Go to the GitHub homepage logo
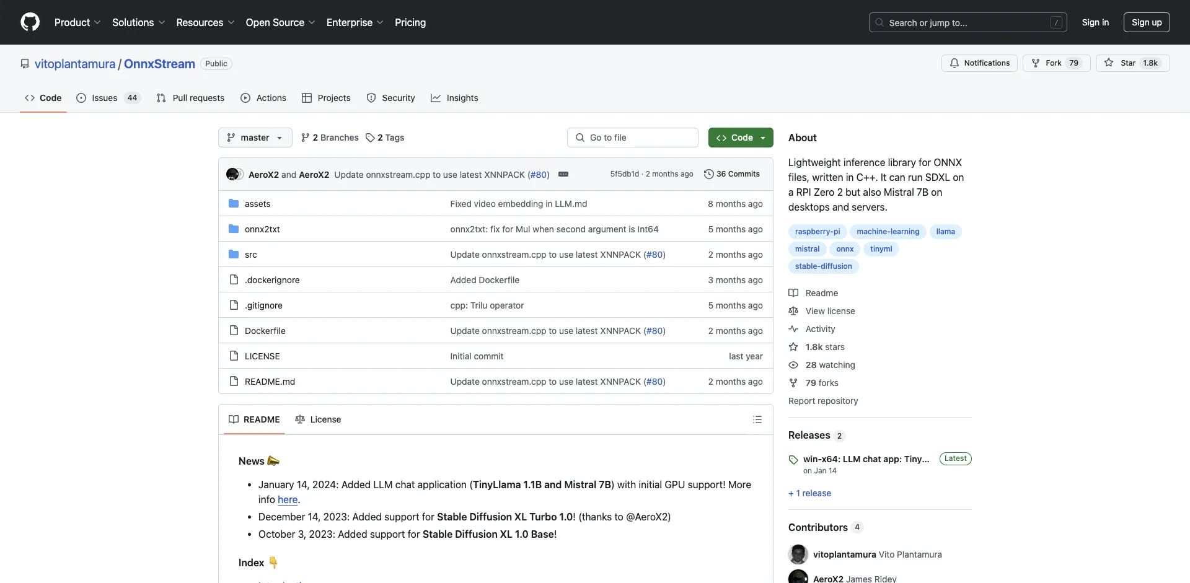 pyautogui.click(x=30, y=22)
